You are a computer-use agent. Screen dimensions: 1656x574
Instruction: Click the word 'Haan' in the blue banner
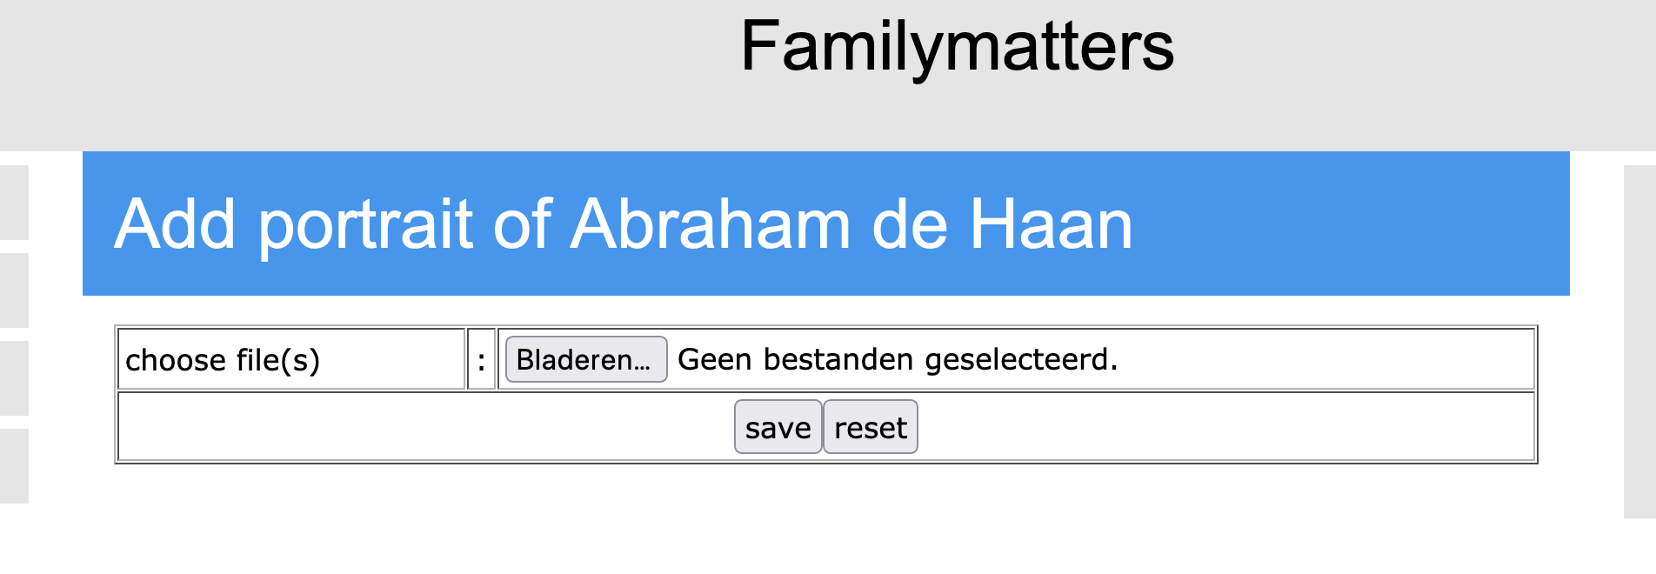pyautogui.click(x=1051, y=224)
